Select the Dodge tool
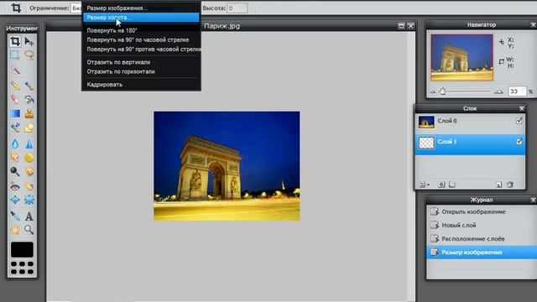Viewport: 537px width, 302px height. (x=15, y=171)
